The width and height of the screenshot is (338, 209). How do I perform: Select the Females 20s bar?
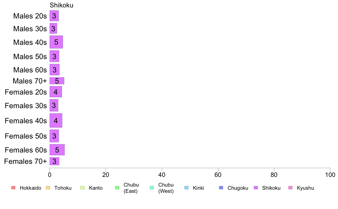56,92
